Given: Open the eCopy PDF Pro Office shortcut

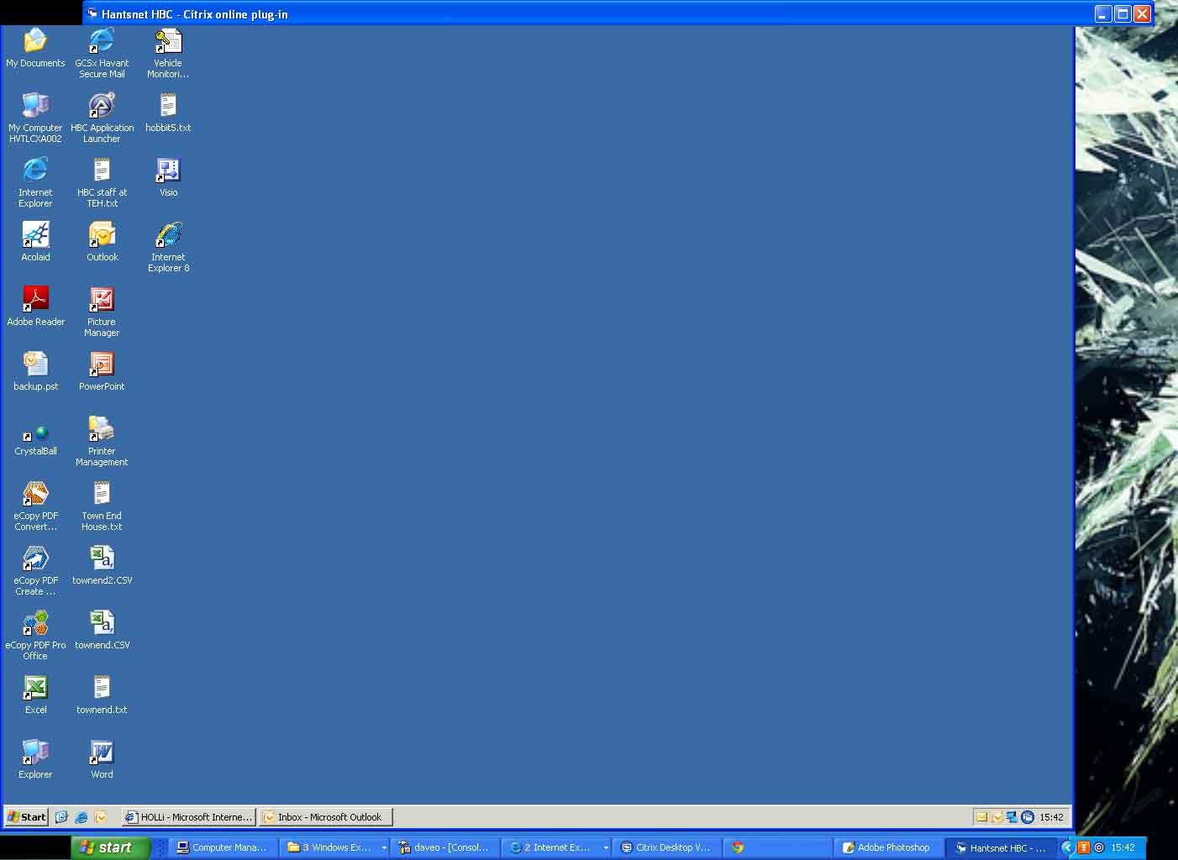Looking at the screenshot, I should click(x=35, y=623).
